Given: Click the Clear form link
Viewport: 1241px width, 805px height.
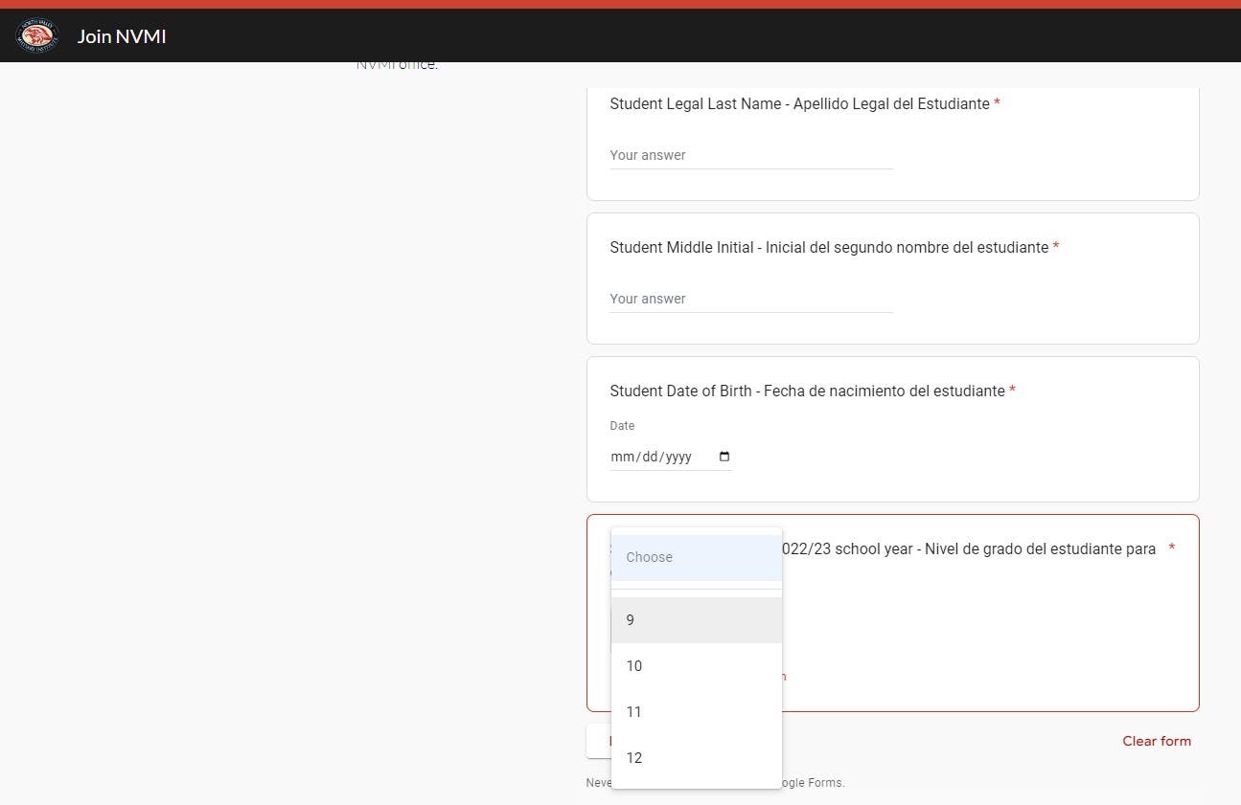Looking at the screenshot, I should 1157,741.
